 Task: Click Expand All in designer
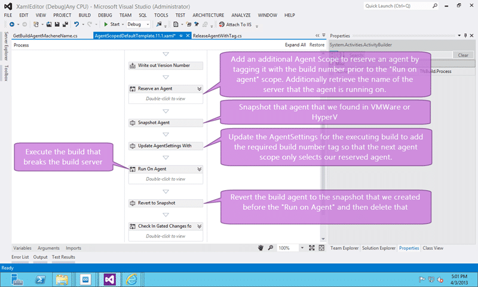tap(295, 44)
